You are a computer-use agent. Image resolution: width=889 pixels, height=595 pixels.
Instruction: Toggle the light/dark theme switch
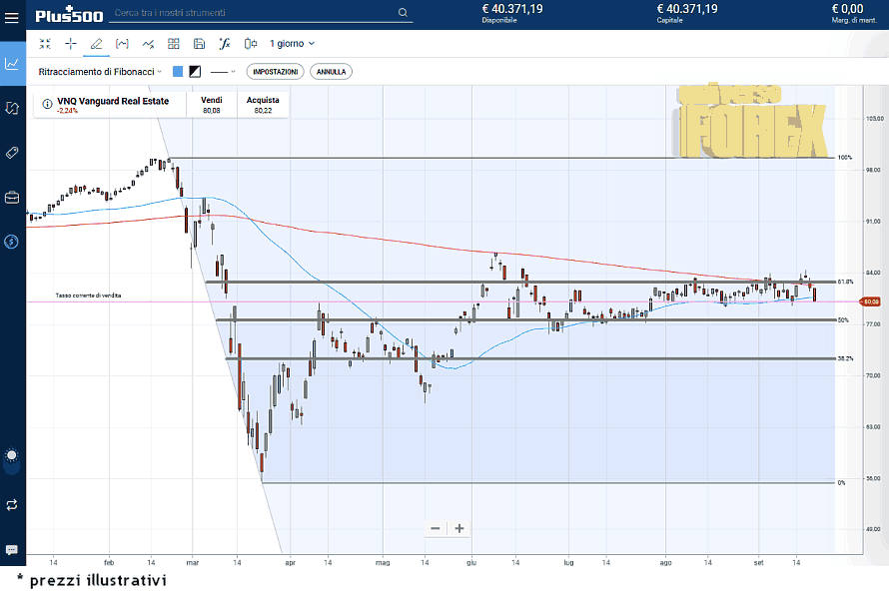(x=12, y=456)
